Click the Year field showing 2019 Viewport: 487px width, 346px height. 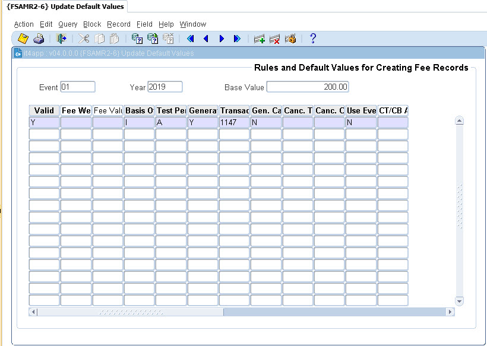(x=165, y=87)
